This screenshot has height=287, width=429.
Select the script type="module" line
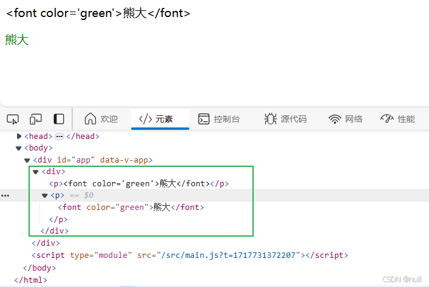pos(190,255)
